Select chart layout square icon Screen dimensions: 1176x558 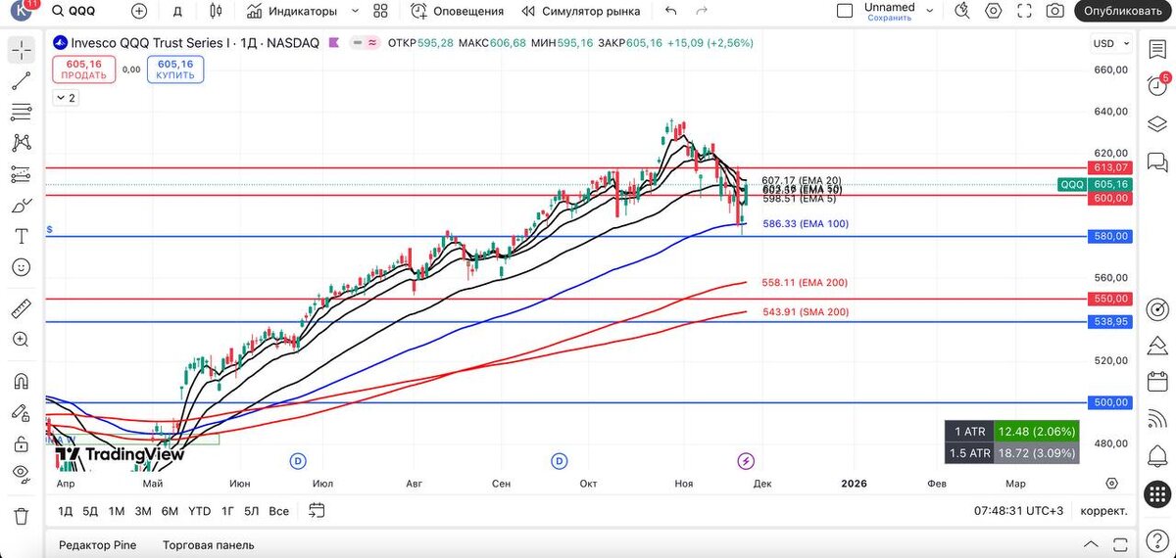click(x=845, y=11)
